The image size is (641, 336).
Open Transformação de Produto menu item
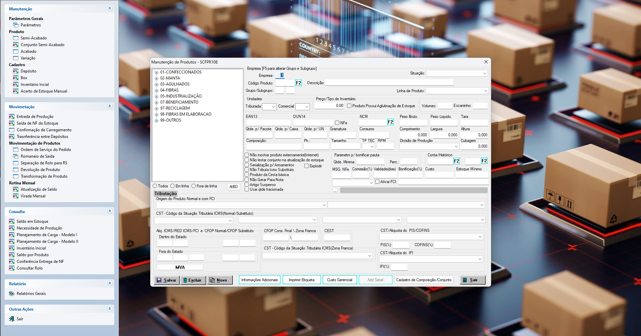tap(44, 176)
